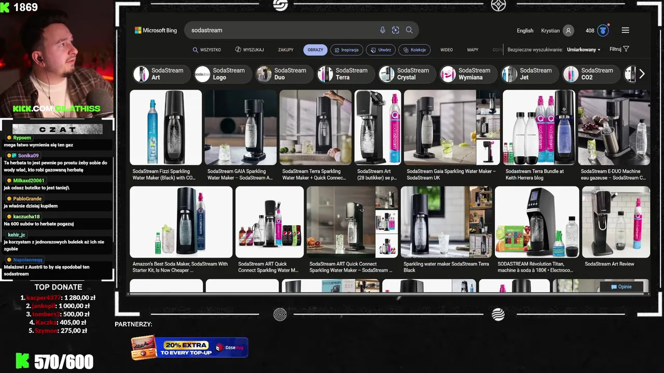Screen dimensions: 664x373
Task: Open Sodastream Terra Bundle image result
Action: point(539,127)
